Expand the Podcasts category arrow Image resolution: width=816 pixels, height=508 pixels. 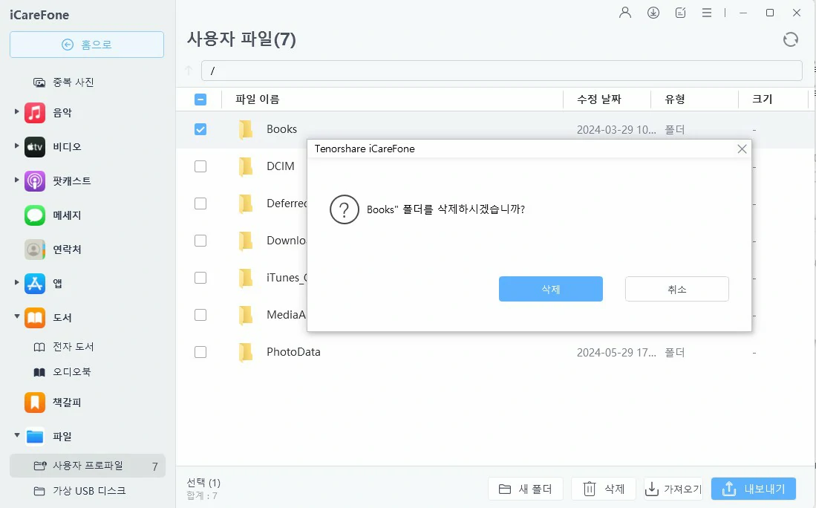[x=17, y=180]
